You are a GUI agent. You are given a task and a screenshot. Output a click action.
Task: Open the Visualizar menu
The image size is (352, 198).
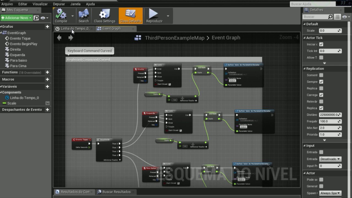coord(40,4)
